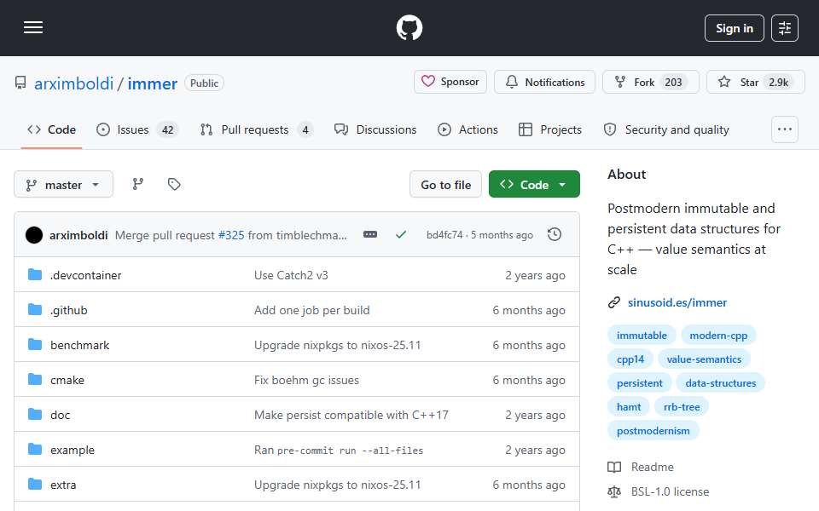Open Security and quality tab
The height and width of the screenshot is (511, 819).
(666, 129)
